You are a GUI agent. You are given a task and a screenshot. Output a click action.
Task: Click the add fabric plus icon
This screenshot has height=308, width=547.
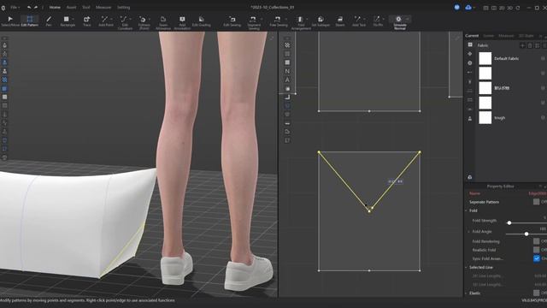pos(522,45)
